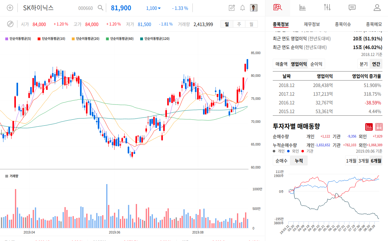Screen dimensions: 388x241
Task: Open the memo edit icon in header
Action: 232,8
